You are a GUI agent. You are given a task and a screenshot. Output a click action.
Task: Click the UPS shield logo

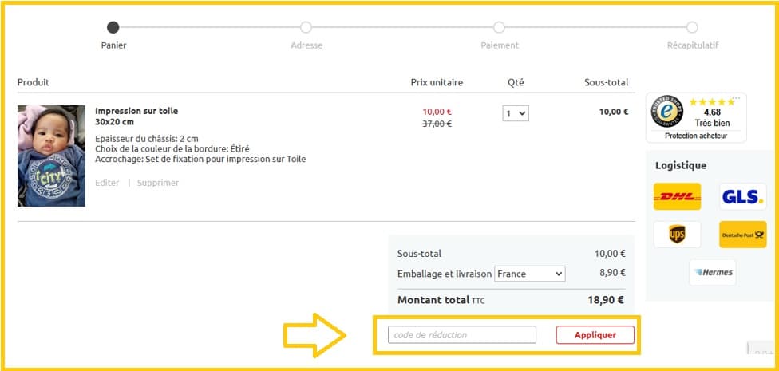coord(677,234)
